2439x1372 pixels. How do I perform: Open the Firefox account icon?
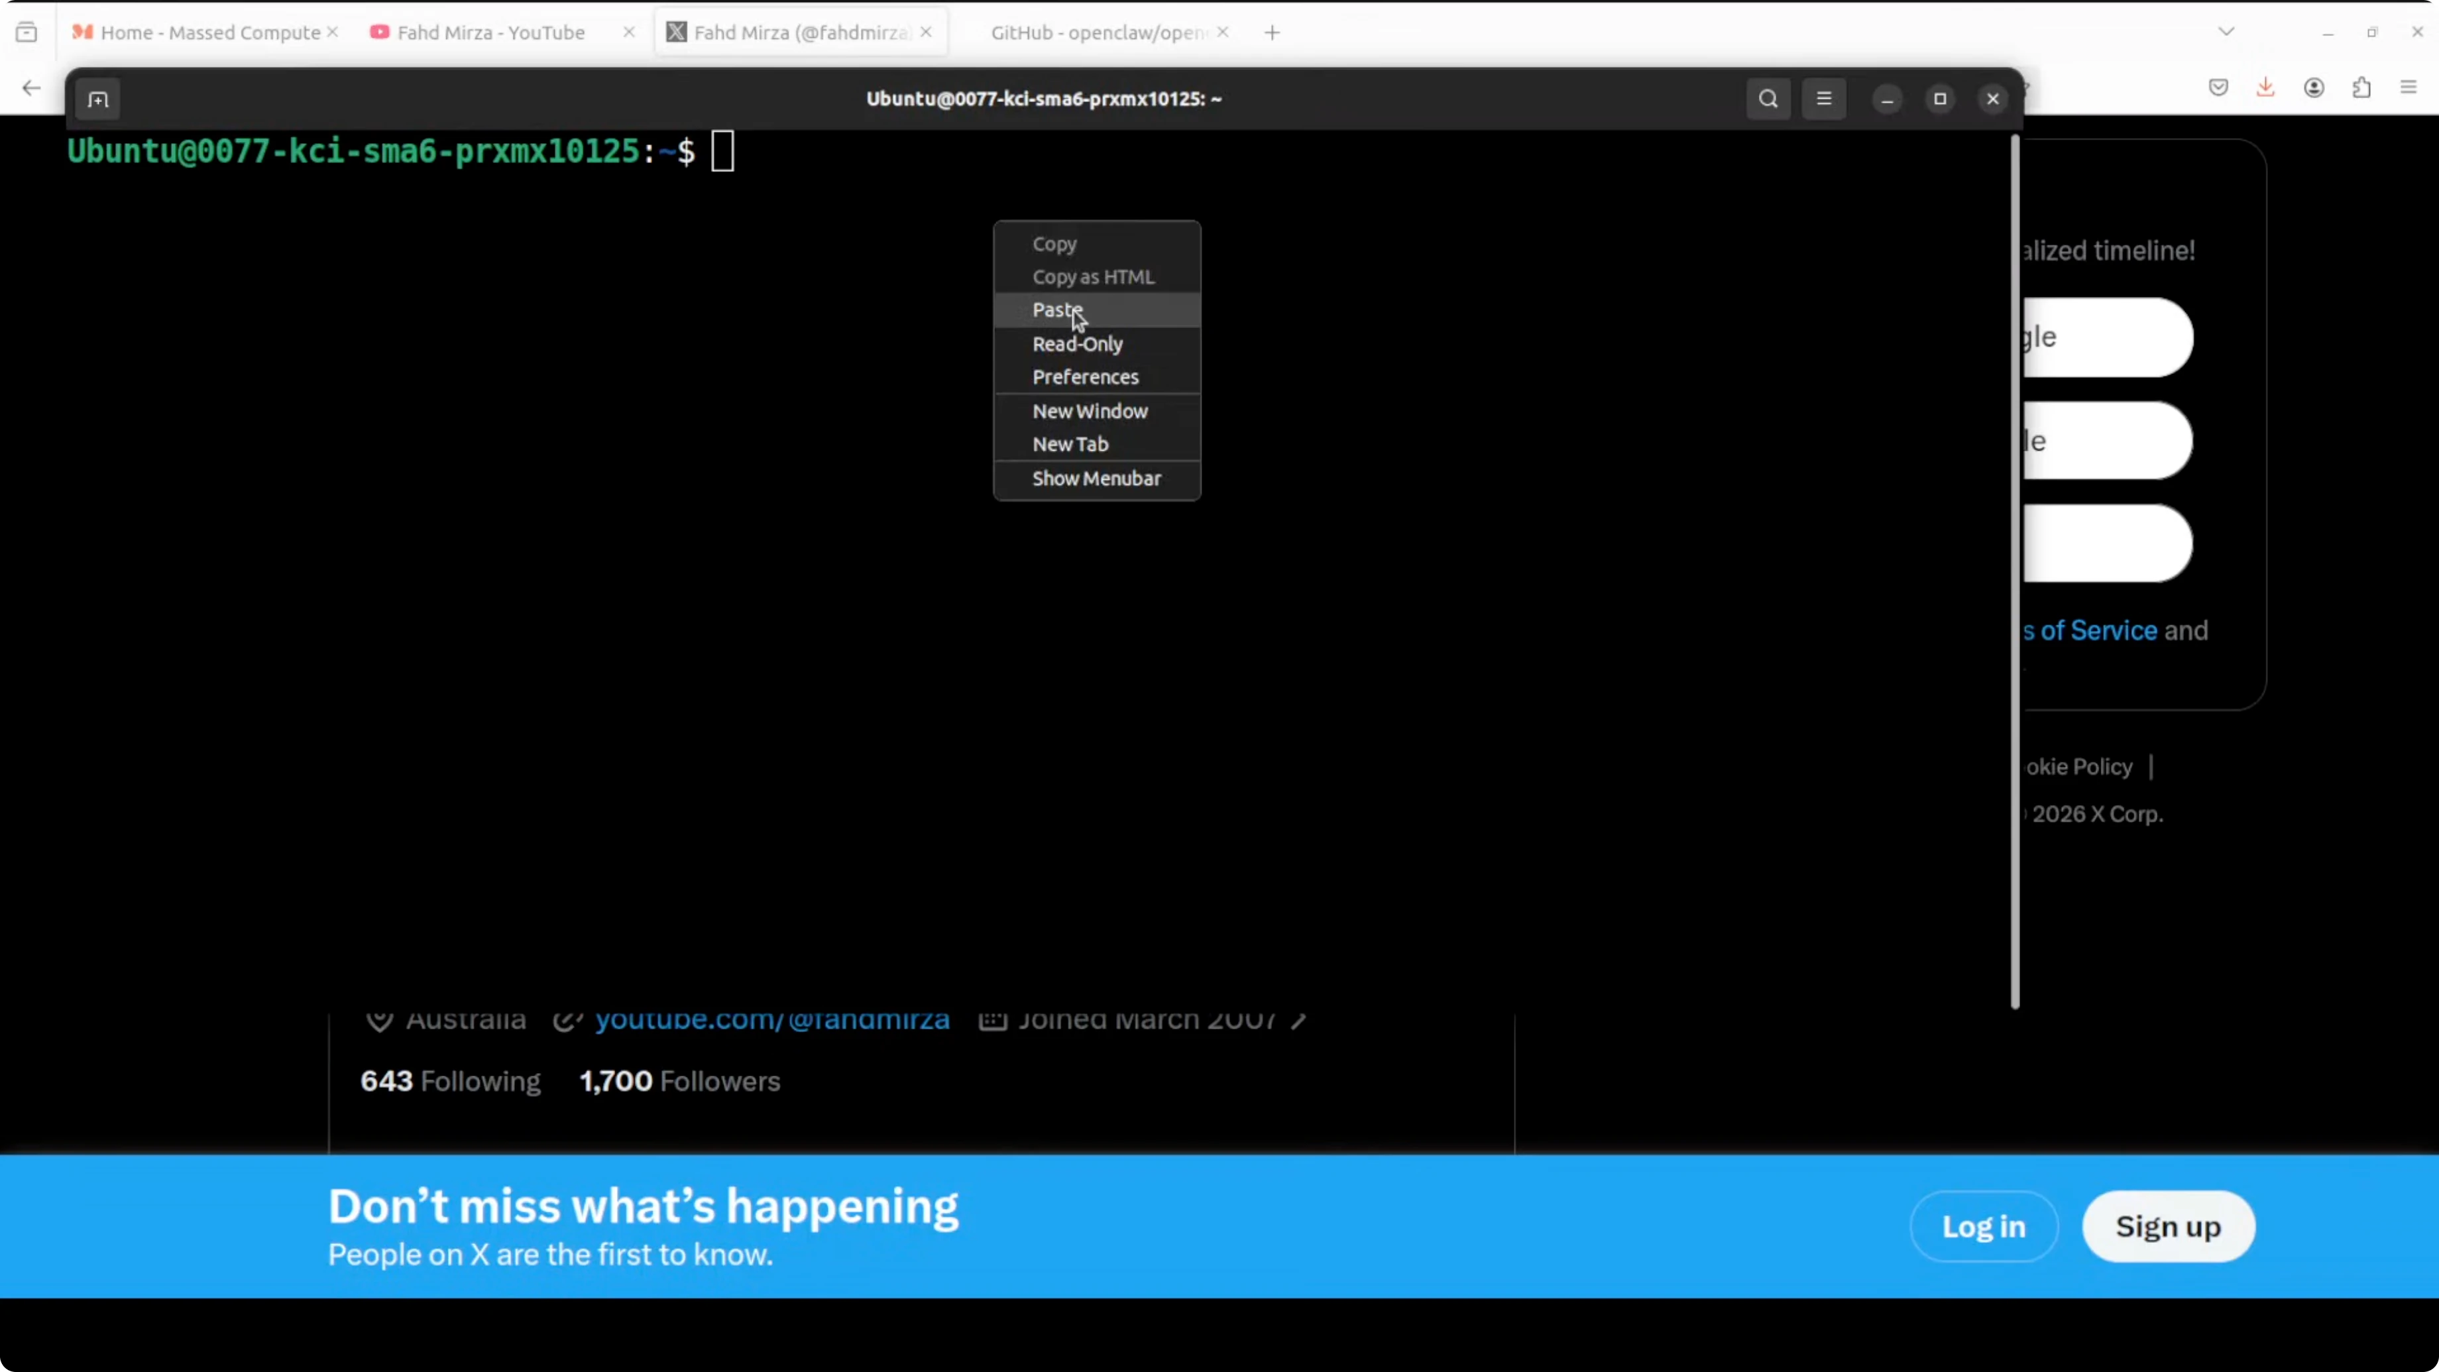click(2313, 88)
